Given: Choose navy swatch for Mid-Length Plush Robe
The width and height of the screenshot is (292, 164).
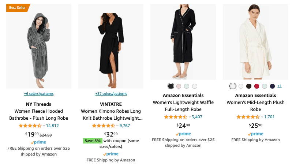Looking at the screenshot, I should point(272,86).
